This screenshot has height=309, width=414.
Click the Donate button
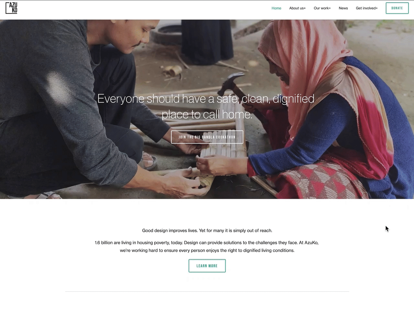tap(397, 8)
